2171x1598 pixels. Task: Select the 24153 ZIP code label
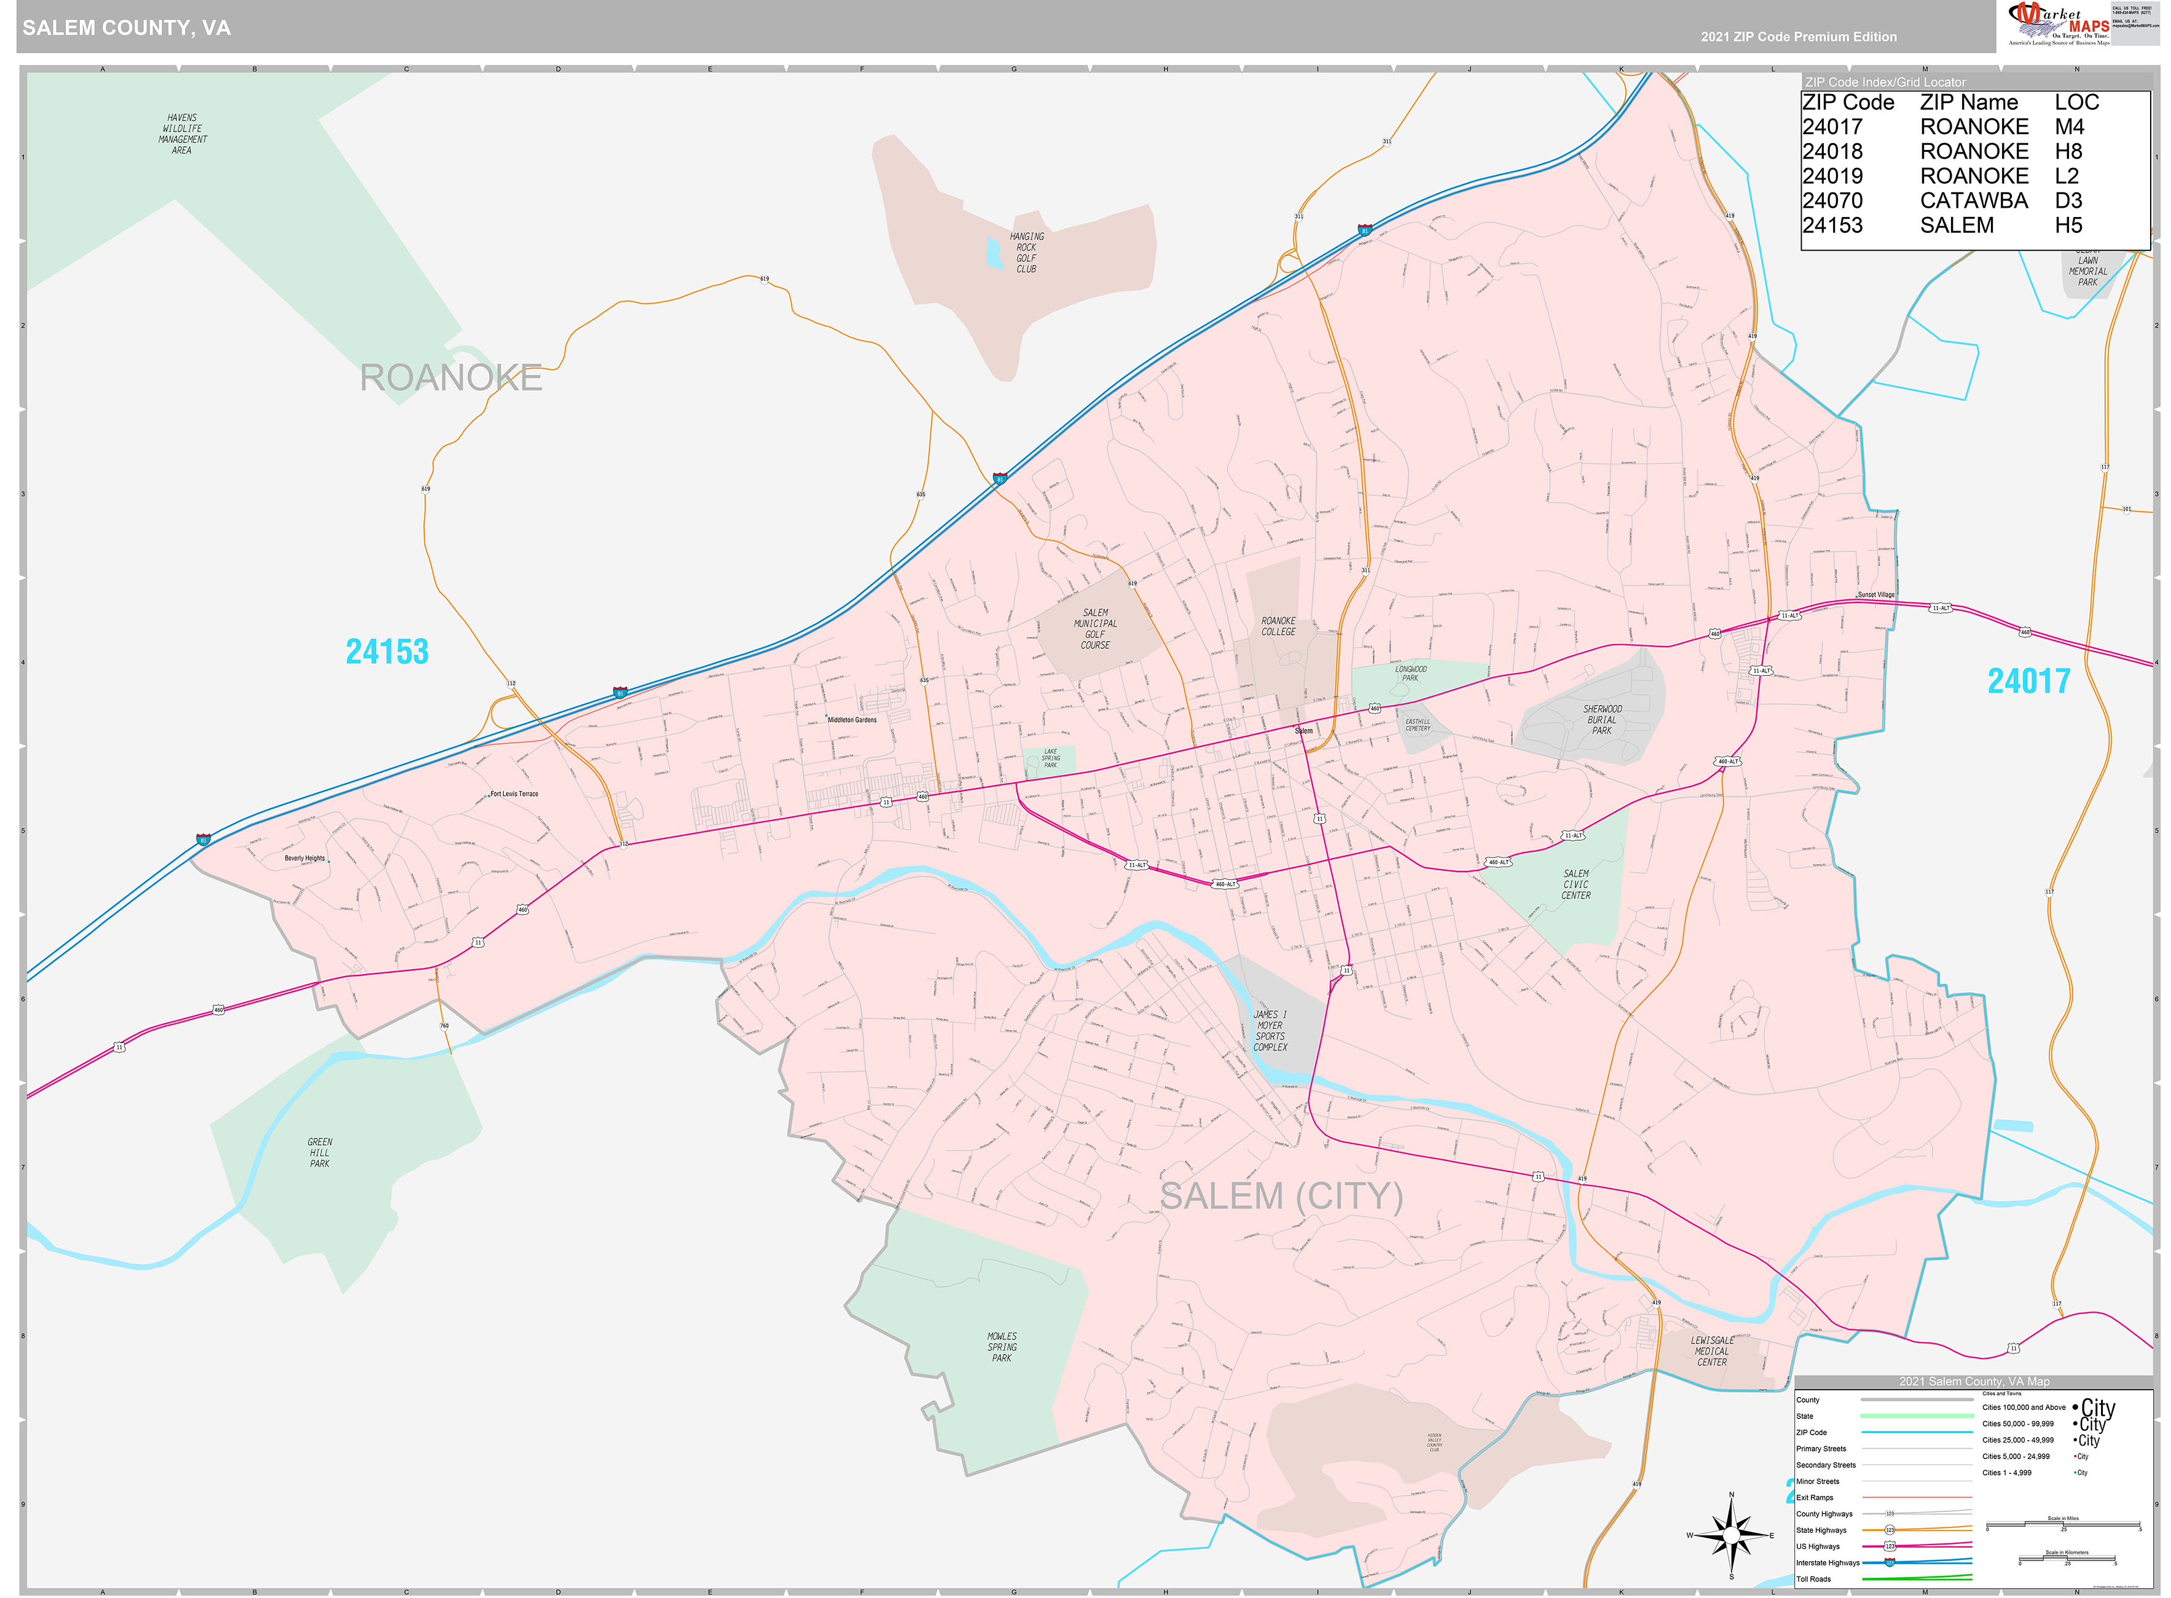387,652
